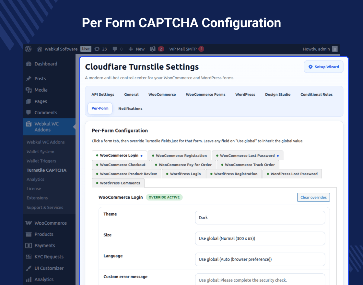This screenshot has width=363, height=285.
Task: Click the Custom error message field
Action: [260, 279]
